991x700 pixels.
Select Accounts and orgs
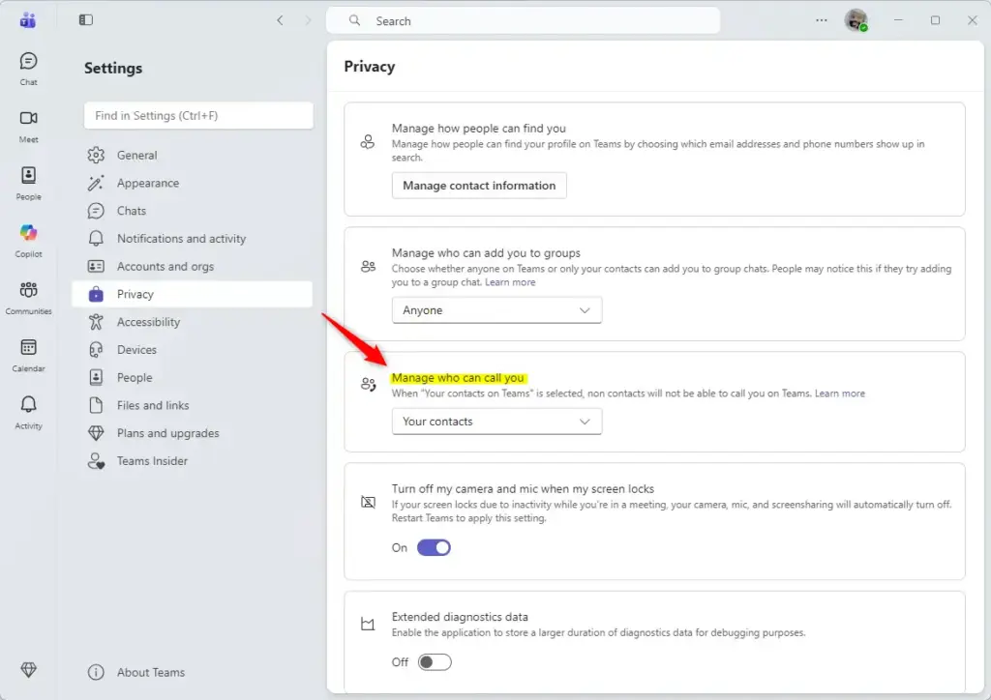tap(193, 266)
